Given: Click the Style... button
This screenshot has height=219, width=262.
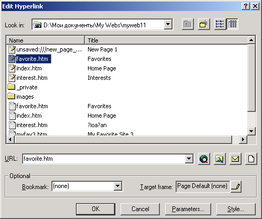Looking at the screenshot, I should (236, 209).
